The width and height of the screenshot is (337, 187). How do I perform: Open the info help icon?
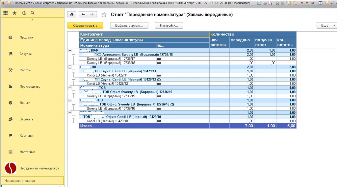click(327, 3)
